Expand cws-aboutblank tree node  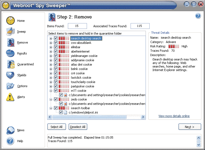click(x=51, y=43)
